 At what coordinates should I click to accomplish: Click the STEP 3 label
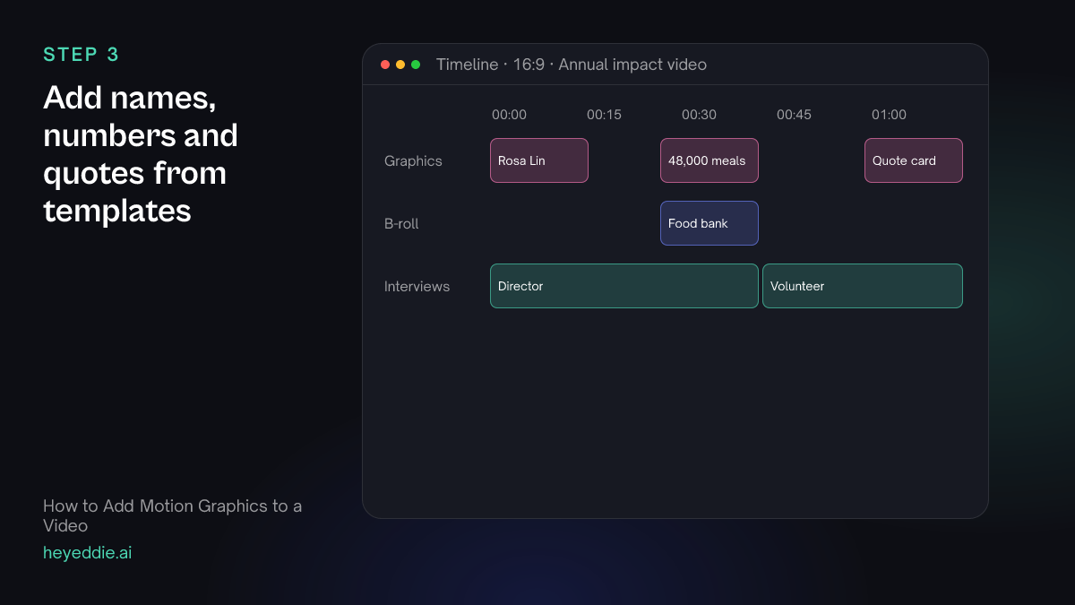[x=81, y=55]
